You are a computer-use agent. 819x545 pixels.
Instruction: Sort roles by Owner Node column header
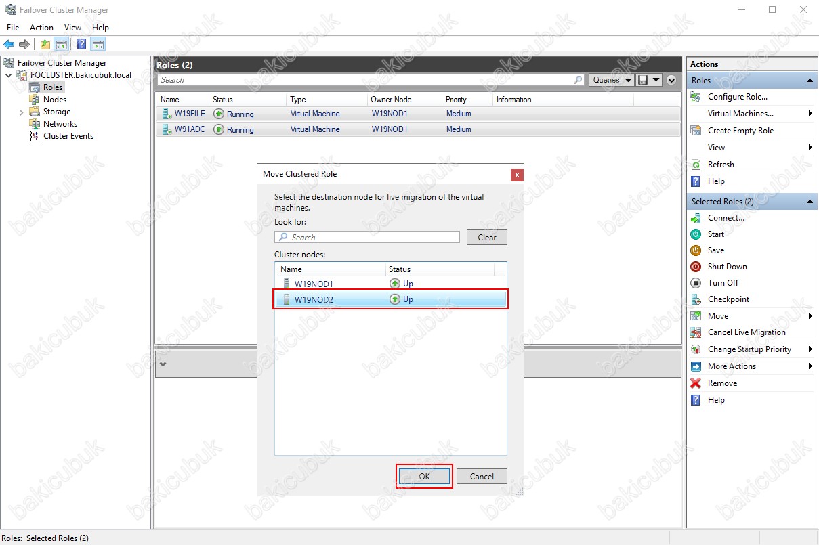tap(404, 100)
